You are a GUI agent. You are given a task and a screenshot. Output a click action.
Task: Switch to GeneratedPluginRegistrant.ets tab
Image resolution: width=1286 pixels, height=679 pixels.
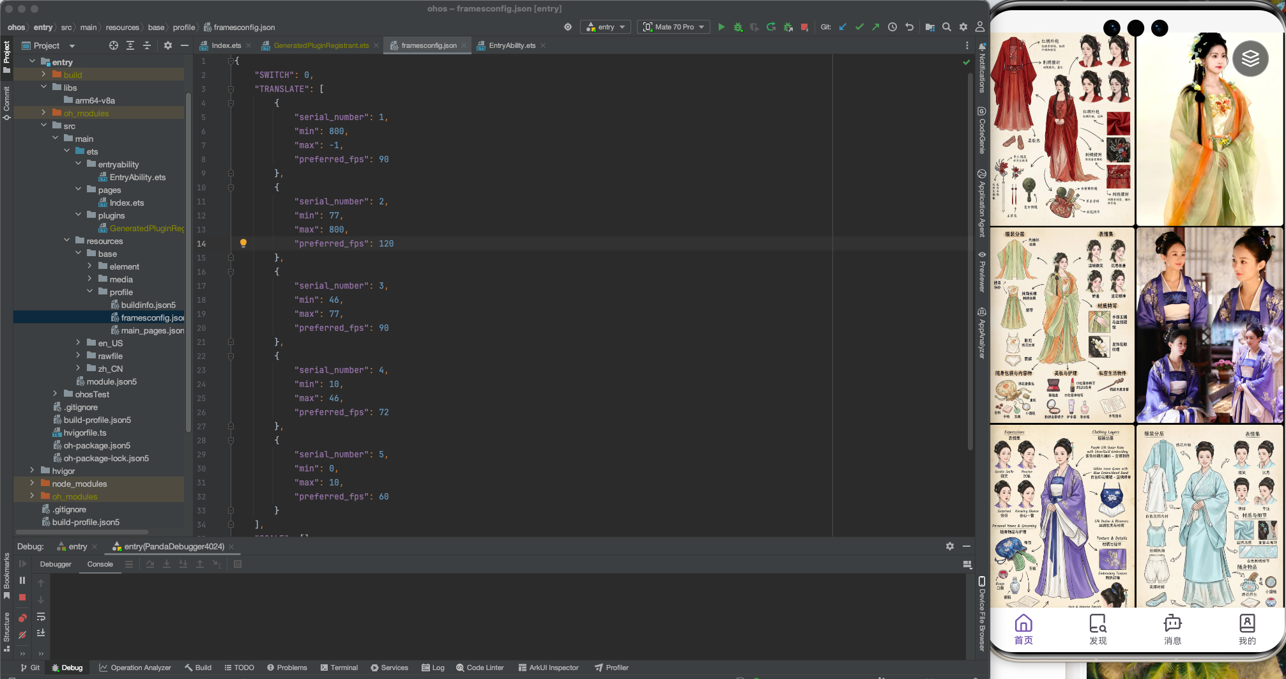[x=321, y=45]
